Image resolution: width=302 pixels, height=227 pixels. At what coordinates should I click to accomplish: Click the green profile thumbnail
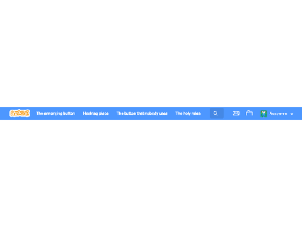264,113
